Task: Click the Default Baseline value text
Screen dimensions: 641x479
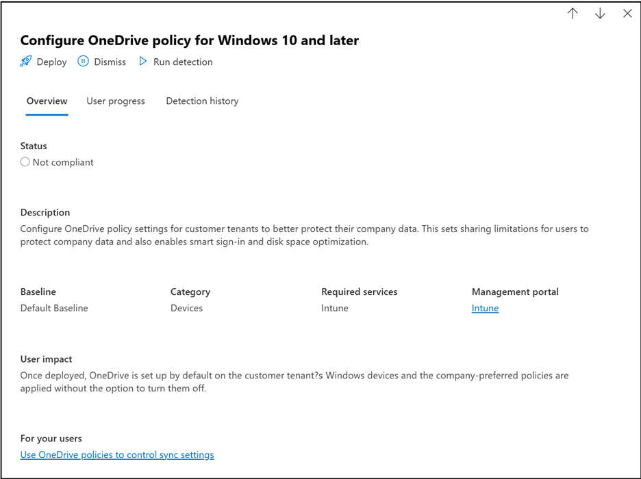Action: 54,308
